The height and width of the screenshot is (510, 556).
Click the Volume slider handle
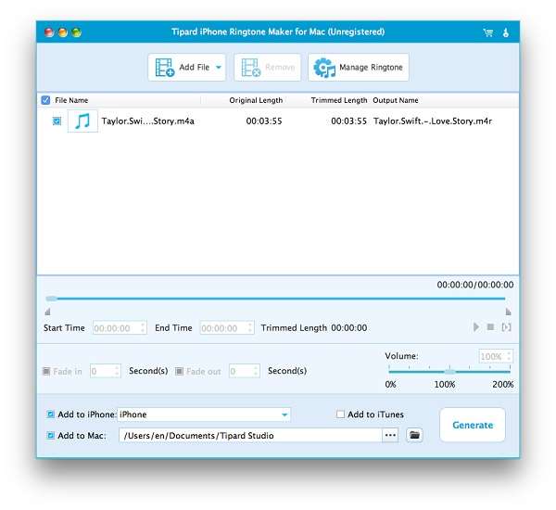coord(449,372)
